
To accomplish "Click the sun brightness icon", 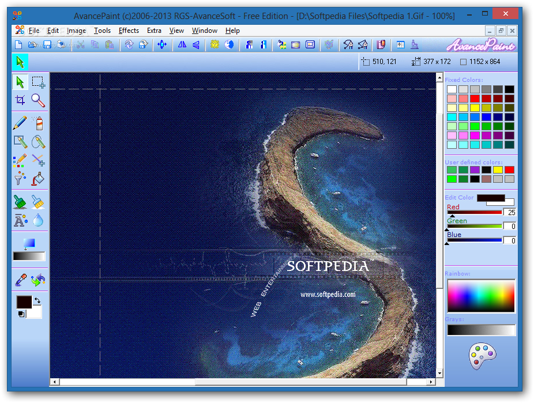I will click(215, 44).
